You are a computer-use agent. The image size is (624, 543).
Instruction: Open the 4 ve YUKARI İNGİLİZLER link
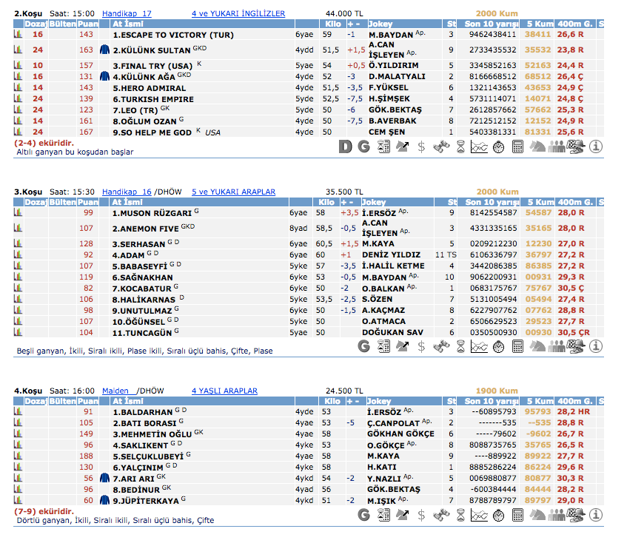pyautogui.click(x=238, y=13)
